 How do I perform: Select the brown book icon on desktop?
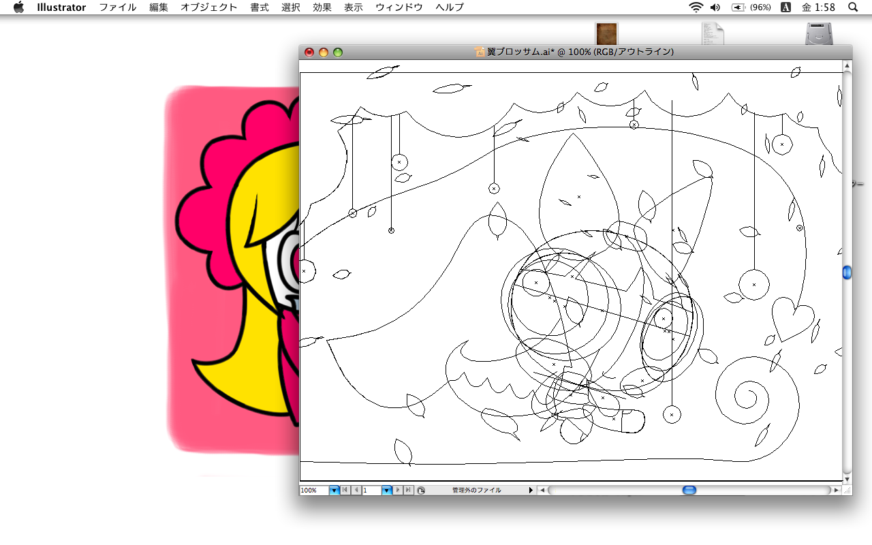point(606,33)
